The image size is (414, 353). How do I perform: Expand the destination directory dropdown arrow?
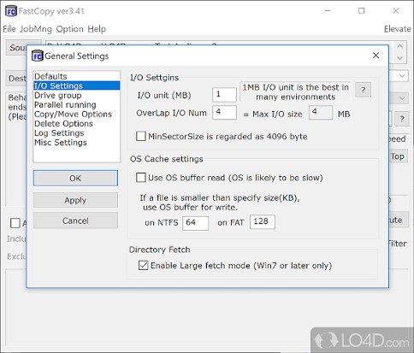402,76
